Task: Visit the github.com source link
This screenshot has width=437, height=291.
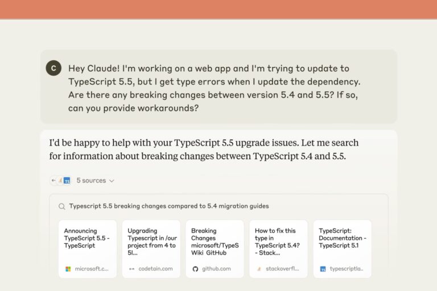Action: pyautogui.click(x=216, y=269)
